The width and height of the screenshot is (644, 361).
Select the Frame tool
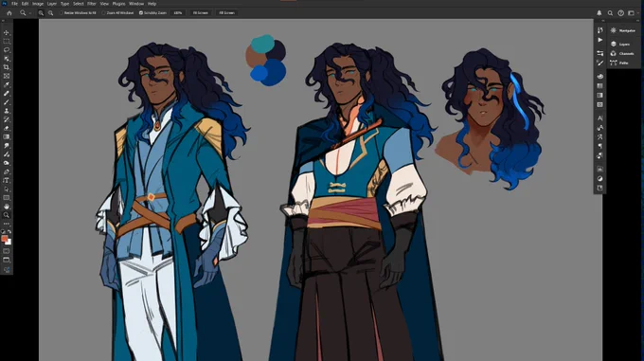7,76
